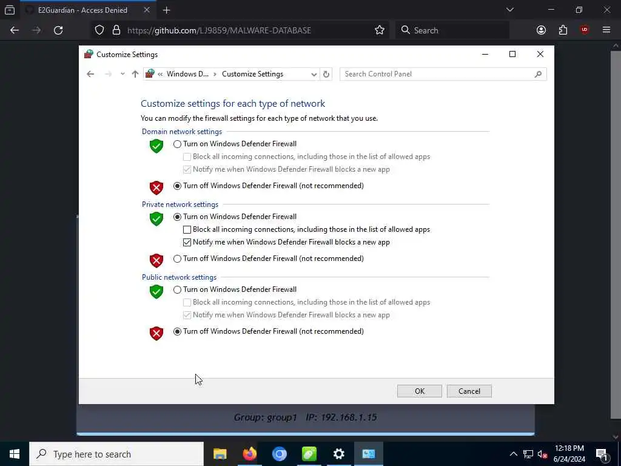Screen dimensions: 621x466
Task: Open Chromium browser from taskbar
Action: (x=279, y=454)
